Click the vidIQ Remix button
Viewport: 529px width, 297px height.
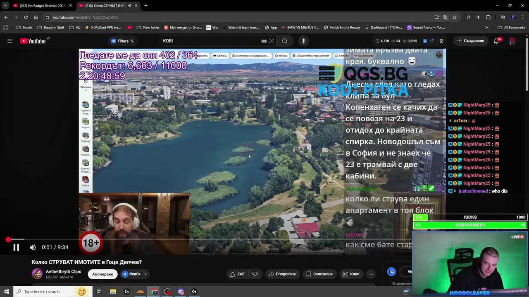pos(131,274)
